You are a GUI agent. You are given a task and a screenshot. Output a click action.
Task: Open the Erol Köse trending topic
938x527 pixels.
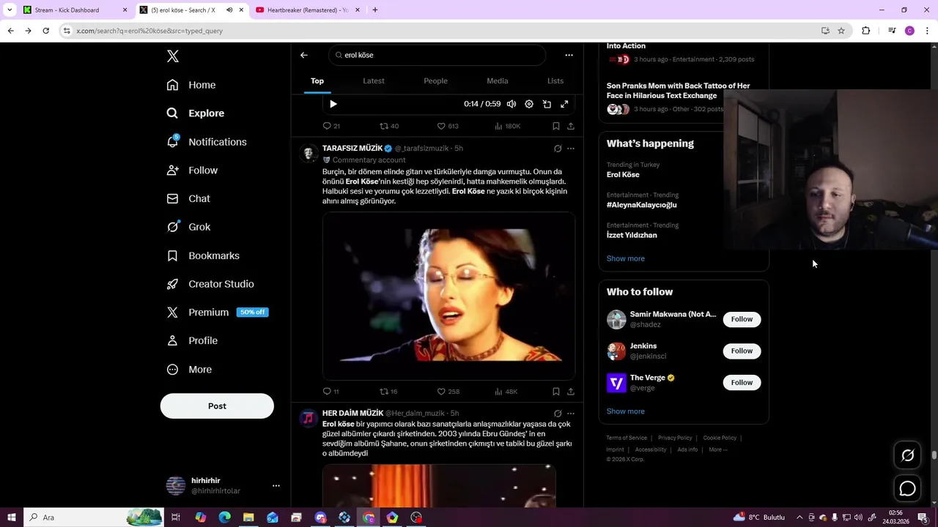tap(623, 175)
